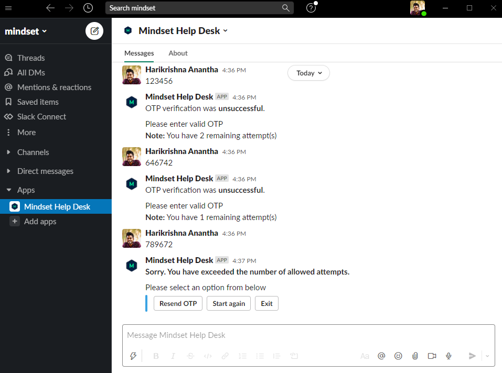Click the Start again button

click(229, 303)
